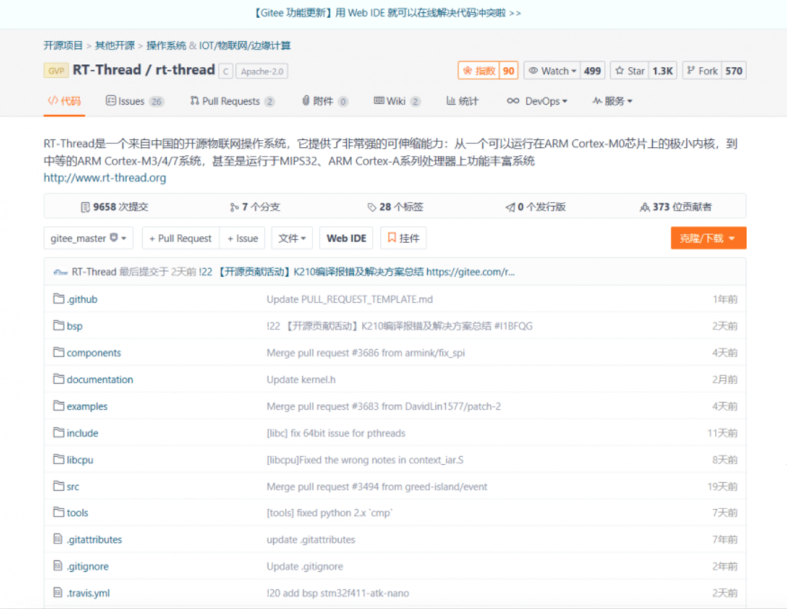
Task: Click the examples folder icon
Action: (59, 405)
